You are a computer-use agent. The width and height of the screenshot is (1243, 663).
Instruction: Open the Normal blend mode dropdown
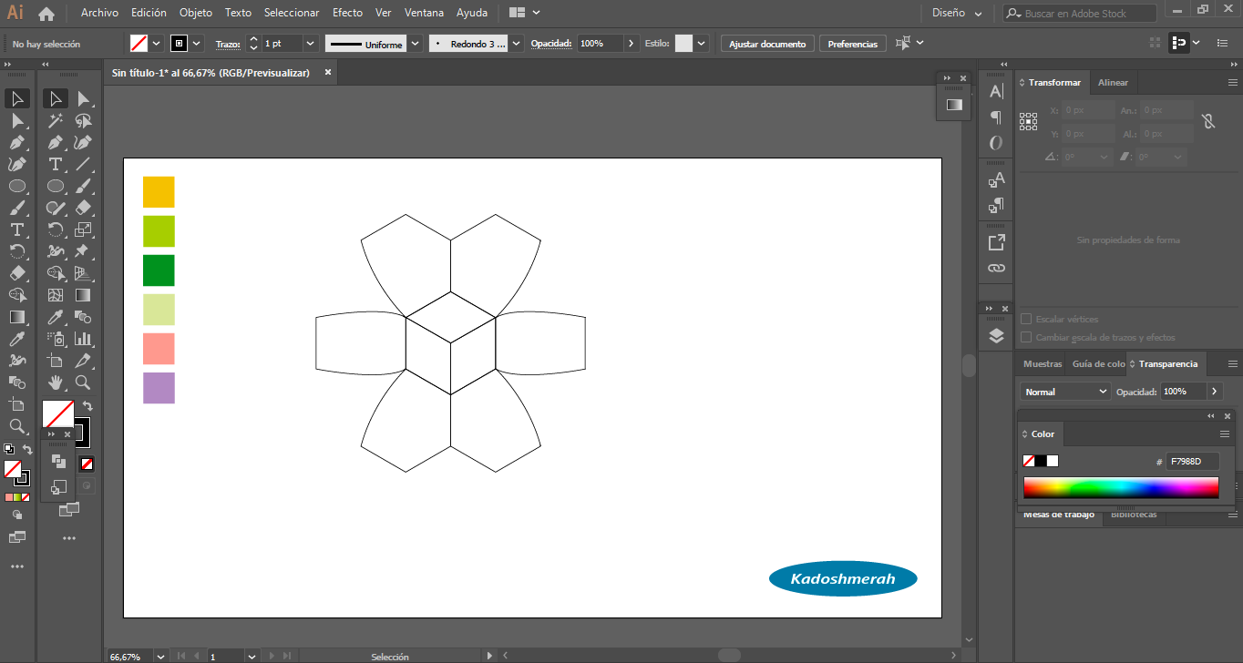pyautogui.click(x=1063, y=392)
